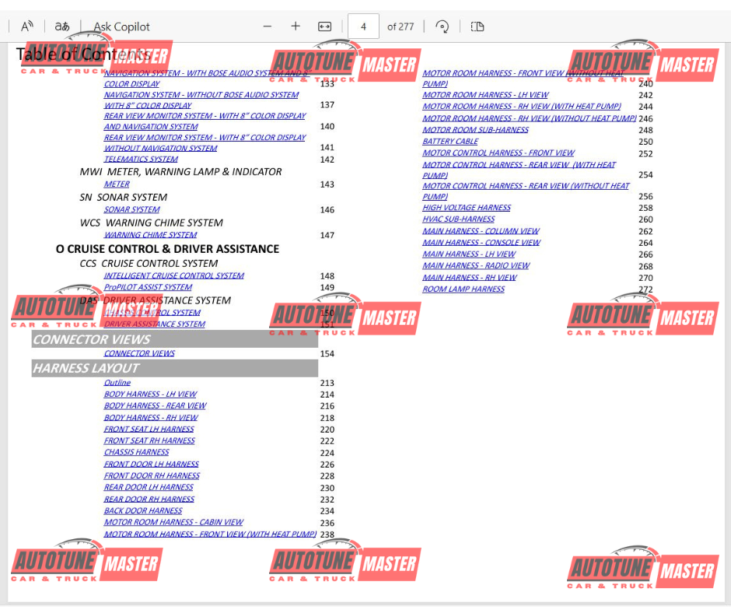
Task: Click the page number input field
Action: (x=363, y=26)
